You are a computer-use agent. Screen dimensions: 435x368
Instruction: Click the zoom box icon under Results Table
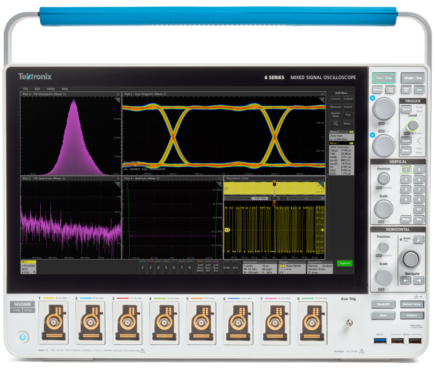click(335, 123)
